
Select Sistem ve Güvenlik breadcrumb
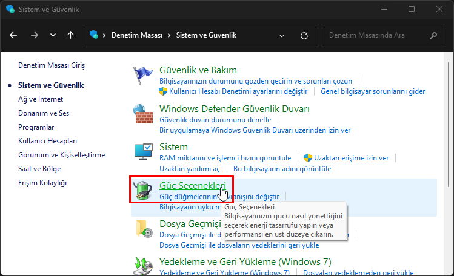point(206,35)
